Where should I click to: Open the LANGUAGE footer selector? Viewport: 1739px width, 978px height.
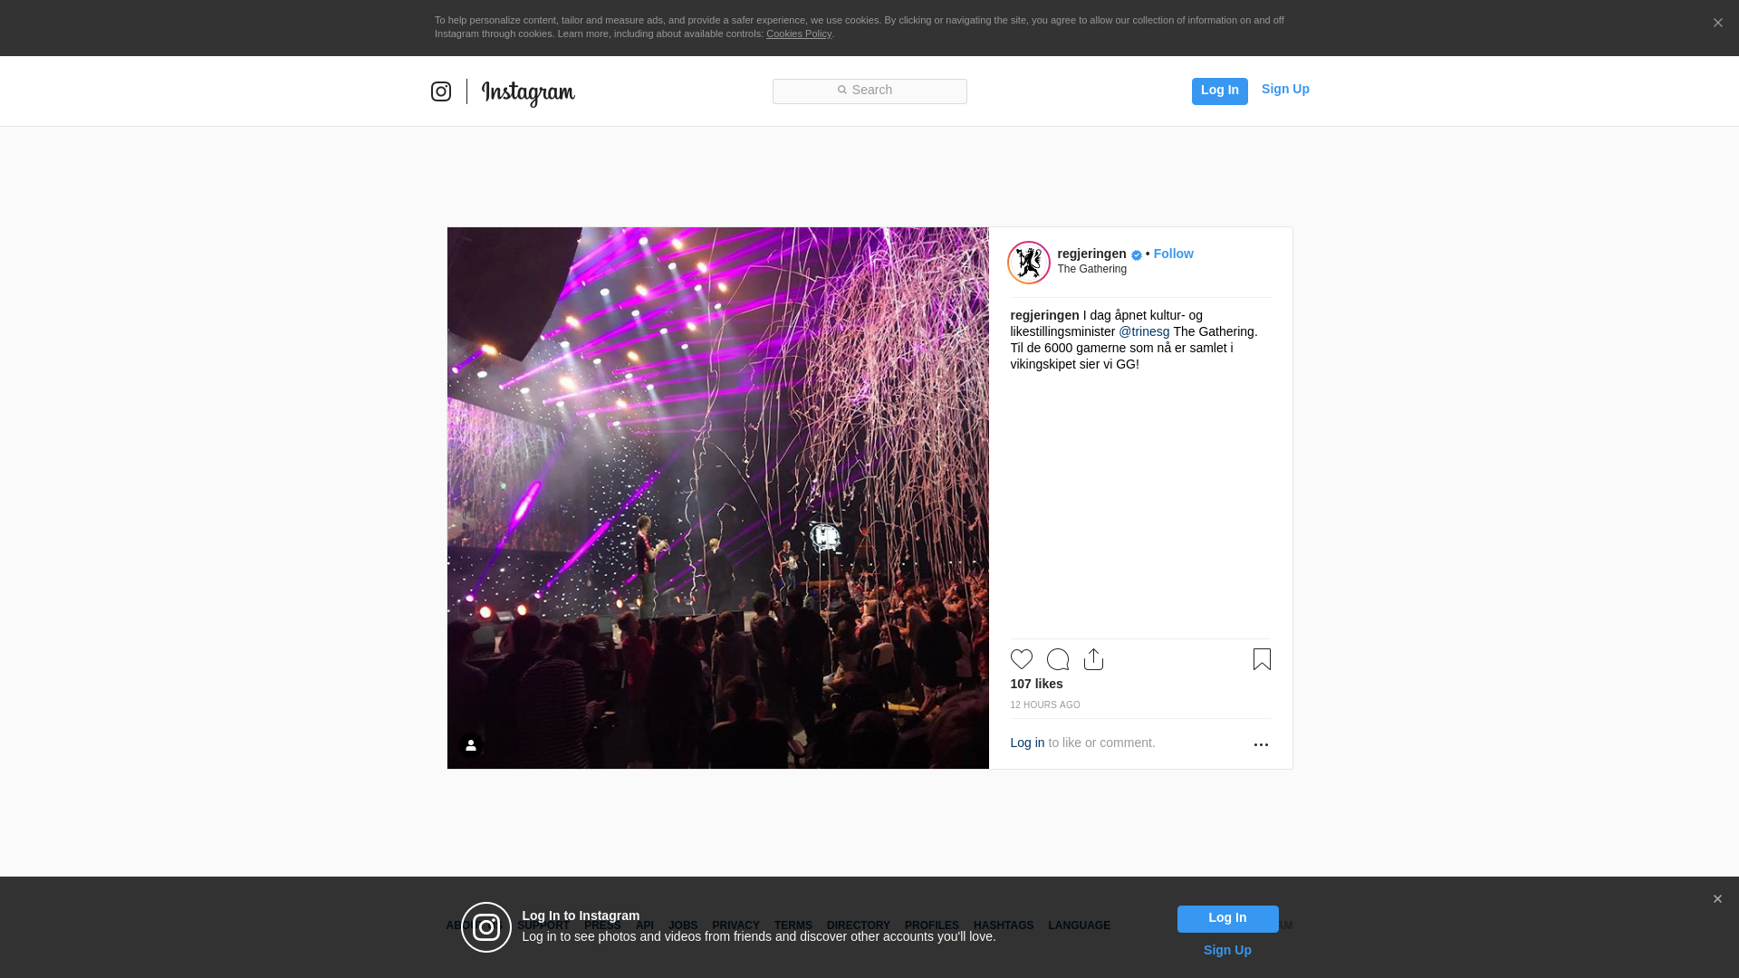tap(1079, 925)
